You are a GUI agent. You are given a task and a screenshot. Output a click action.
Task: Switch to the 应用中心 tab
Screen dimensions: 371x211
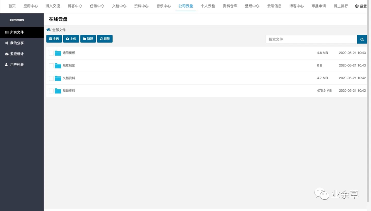pos(31,6)
